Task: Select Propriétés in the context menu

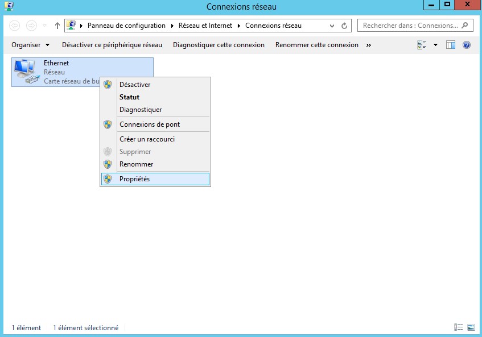Action: (x=134, y=179)
